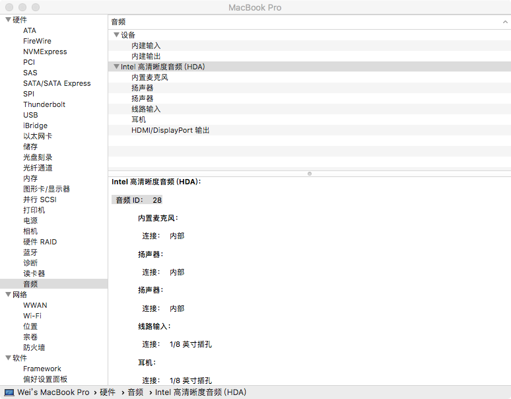The image size is (511, 399).
Task: Open 图形卡/显示器 graphics info
Action: point(46,189)
